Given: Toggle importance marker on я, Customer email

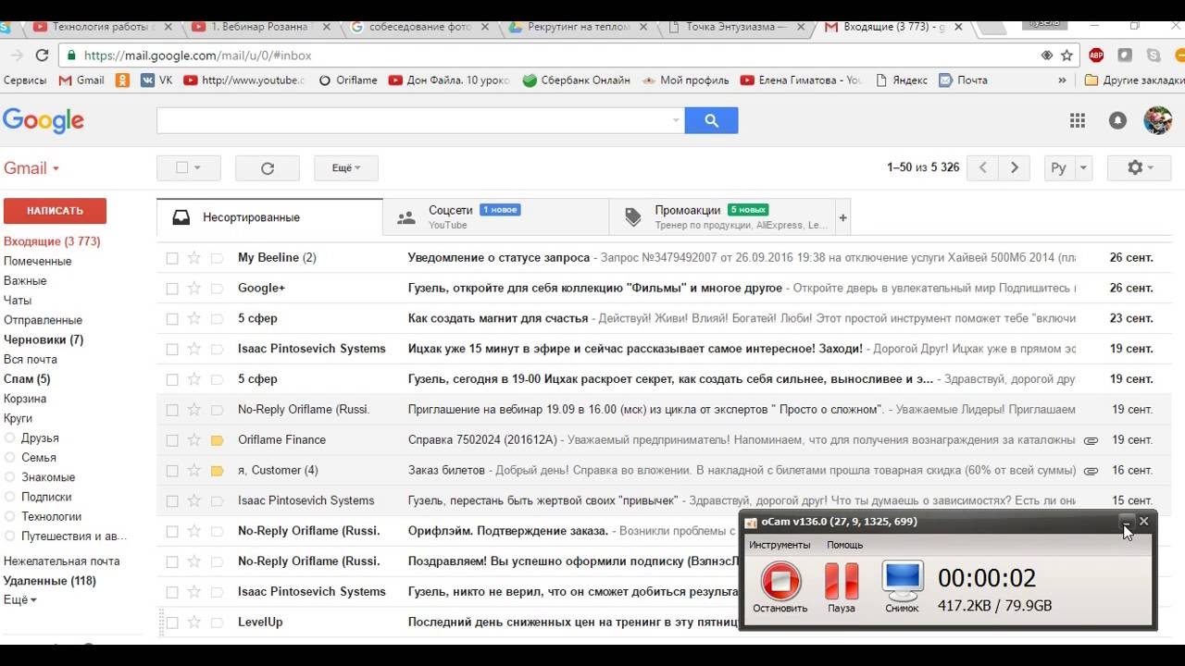Looking at the screenshot, I should click(x=218, y=471).
